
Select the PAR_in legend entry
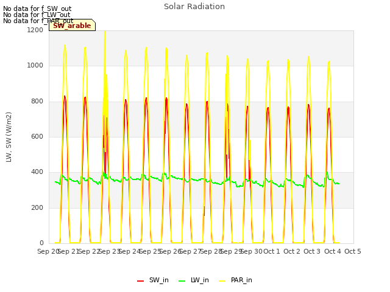coord(235,280)
